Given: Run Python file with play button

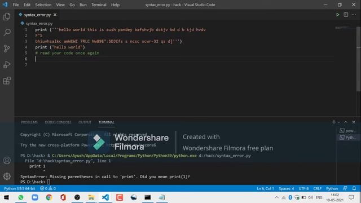Looking at the screenshot, I should click(337, 15).
